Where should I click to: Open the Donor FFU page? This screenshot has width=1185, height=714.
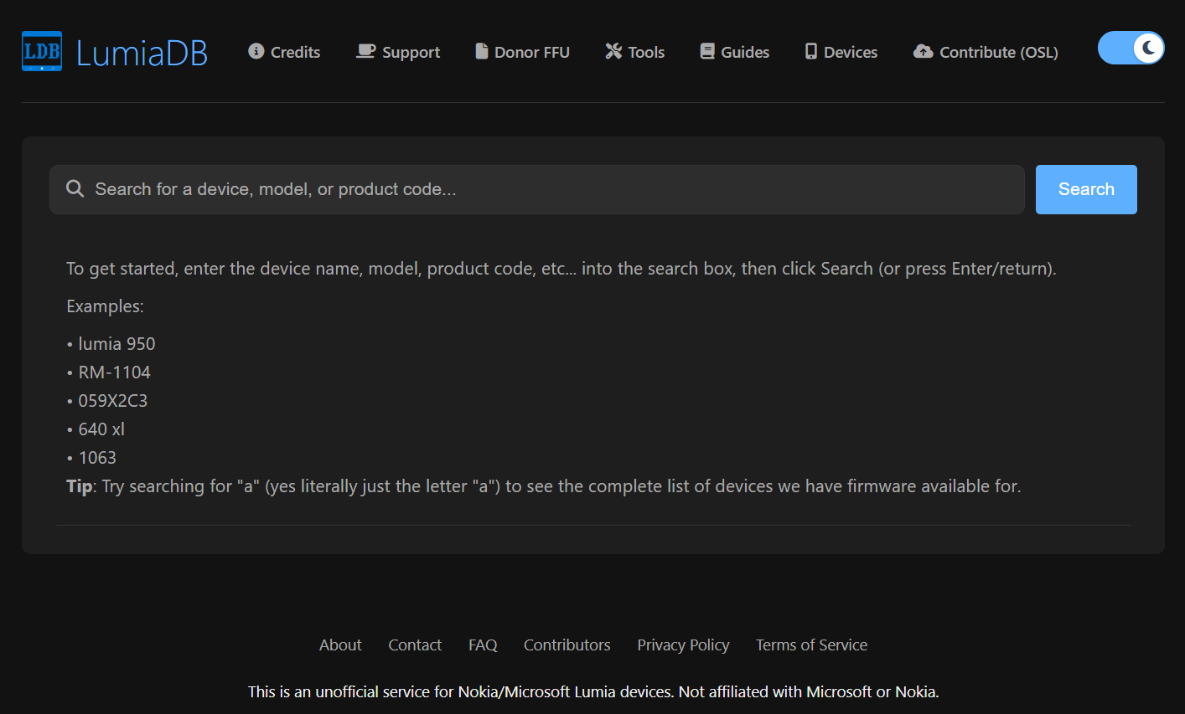tap(531, 52)
